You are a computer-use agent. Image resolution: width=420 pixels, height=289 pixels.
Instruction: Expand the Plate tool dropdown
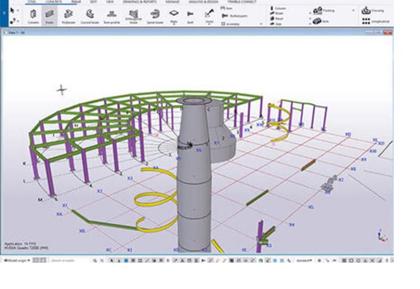[x=173, y=22]
